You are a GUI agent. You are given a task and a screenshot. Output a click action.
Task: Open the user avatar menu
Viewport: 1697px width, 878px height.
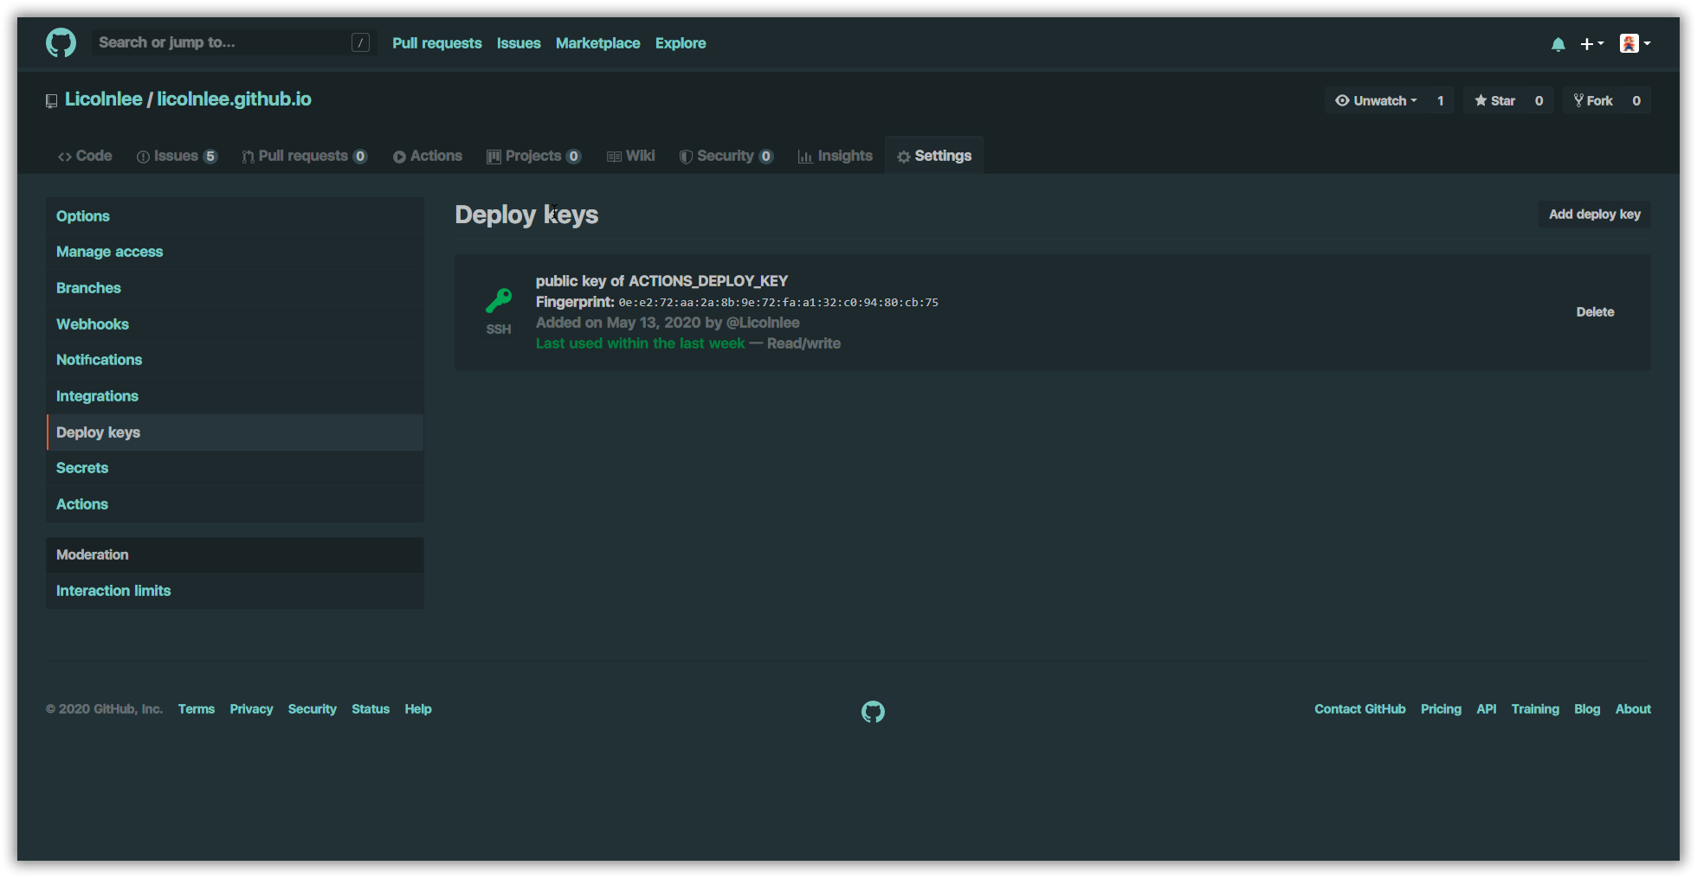click(x=1635, y=43)
